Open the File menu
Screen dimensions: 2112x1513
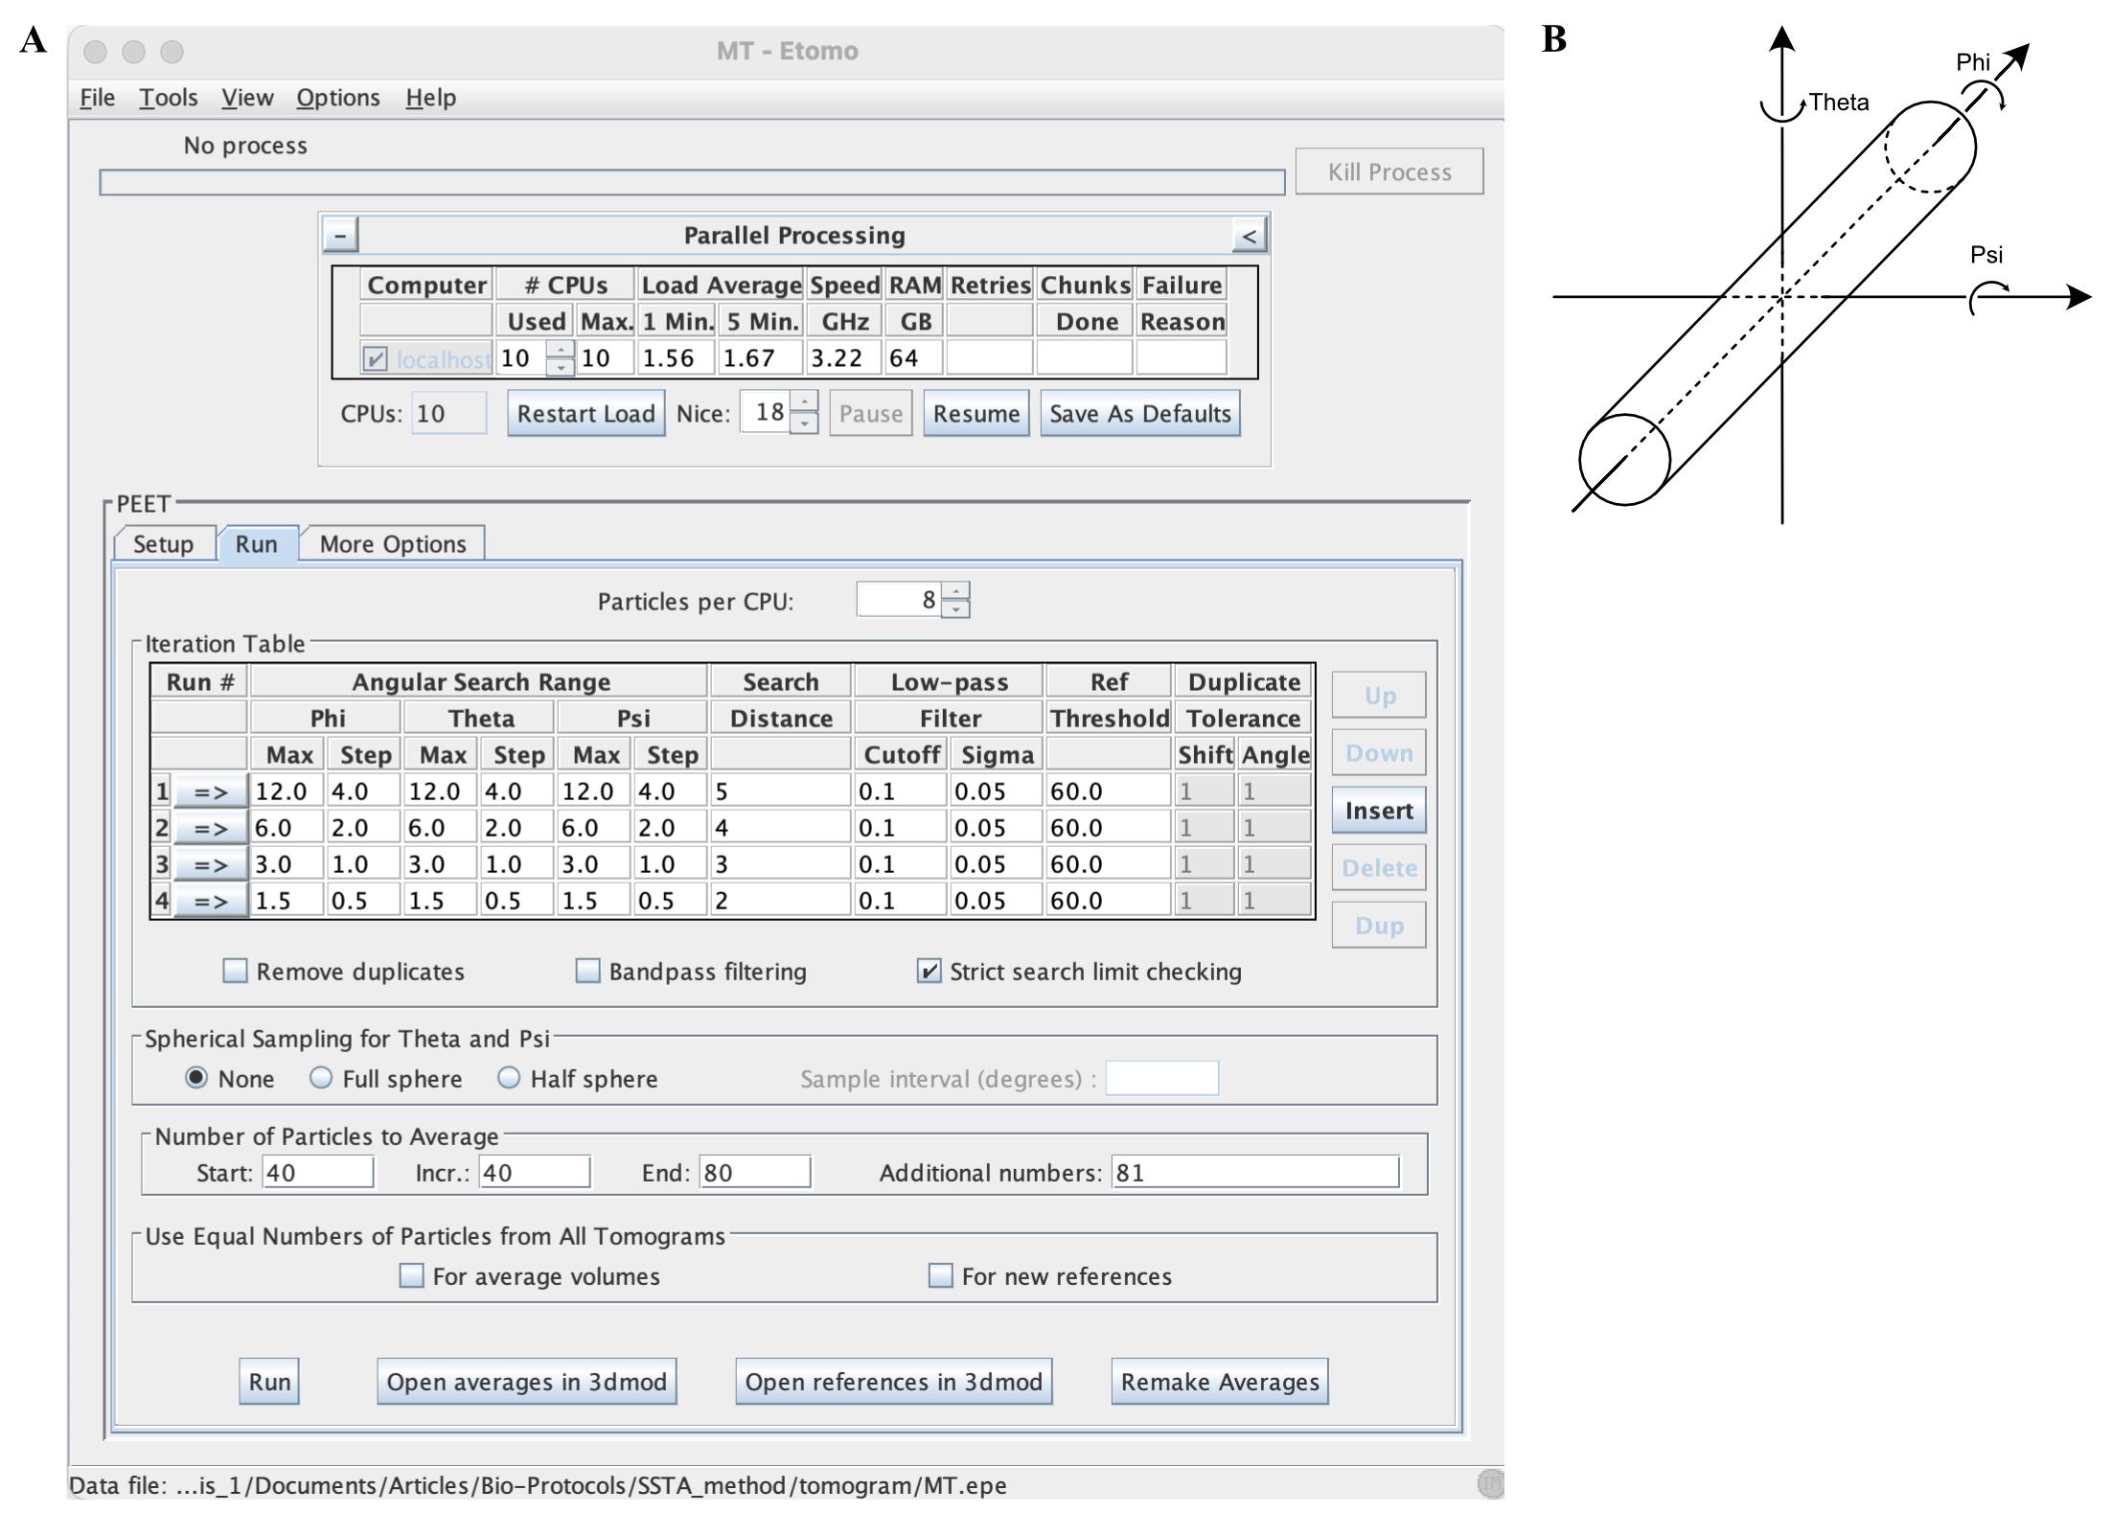98,98
